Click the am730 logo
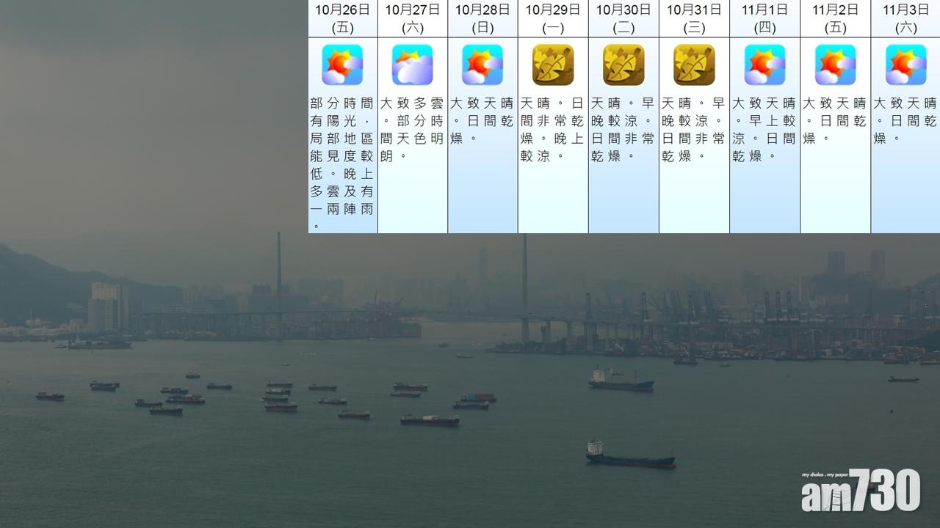Image resolution: width=940 pixels, height=528 pixels. coord(861,490)
